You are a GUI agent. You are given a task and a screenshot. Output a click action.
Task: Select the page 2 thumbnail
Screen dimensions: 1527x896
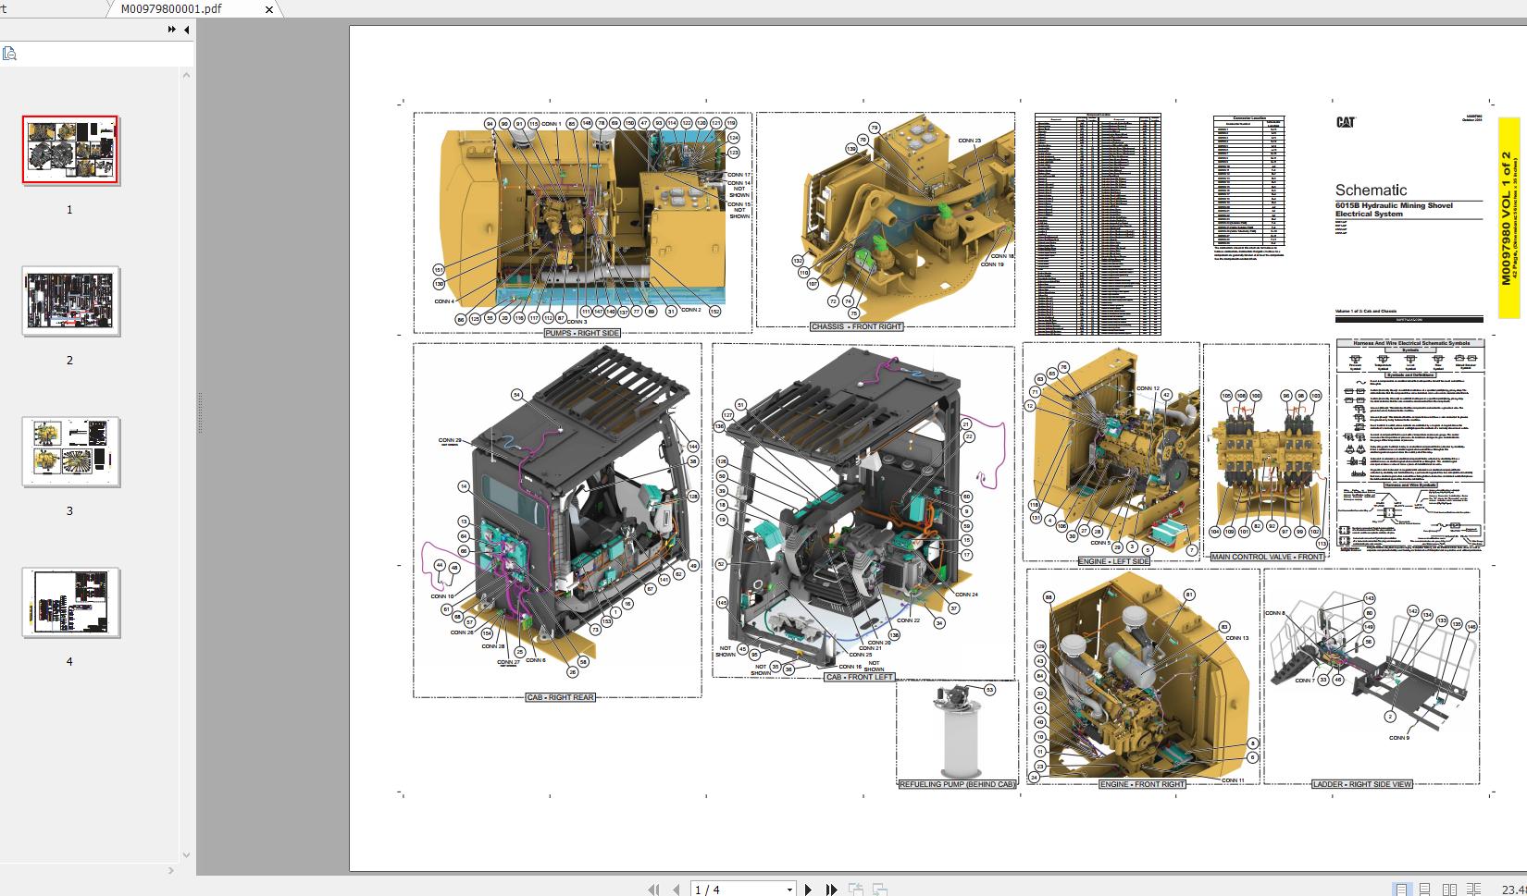click(x=69, y=301)
